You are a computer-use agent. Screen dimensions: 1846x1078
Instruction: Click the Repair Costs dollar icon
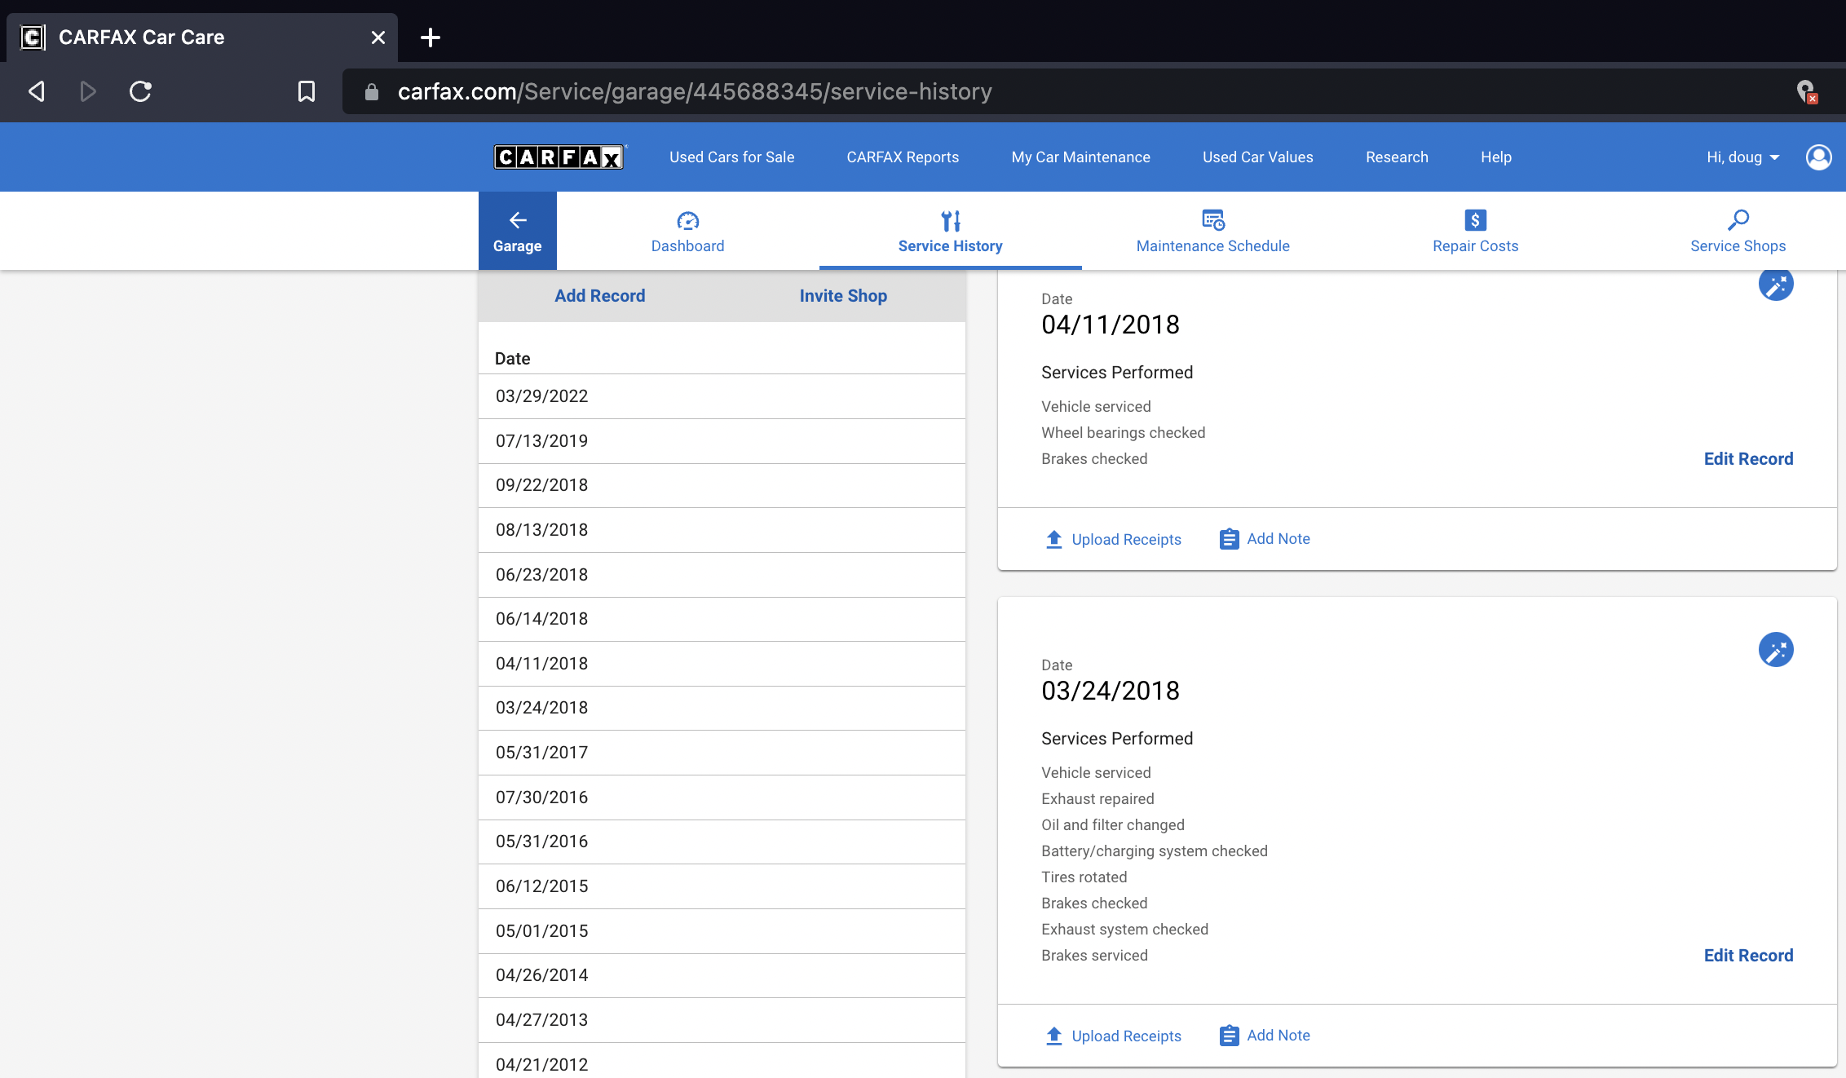point(1476,220)
